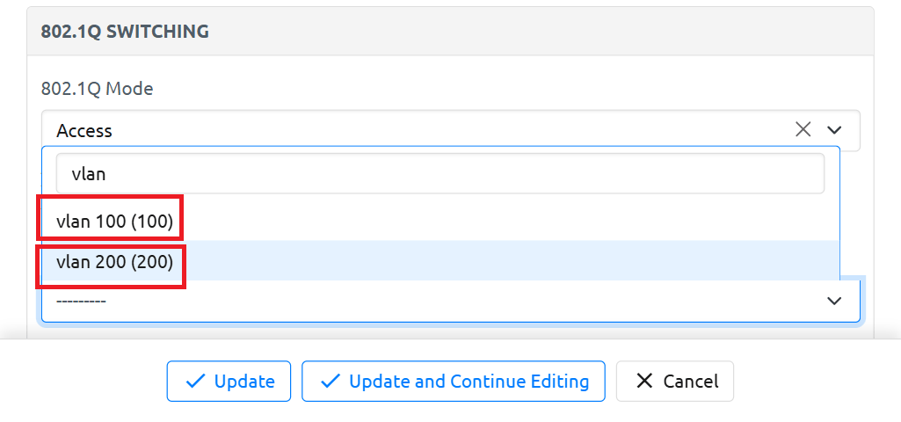Viewport: 901px width, 422px height.
Task: Clear the Access mode selection
Action: [803, 130]
